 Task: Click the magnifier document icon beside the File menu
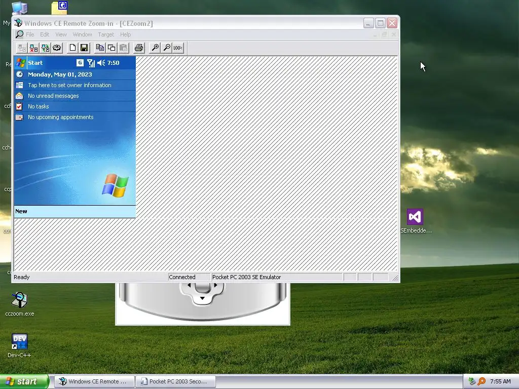[19, 34]
